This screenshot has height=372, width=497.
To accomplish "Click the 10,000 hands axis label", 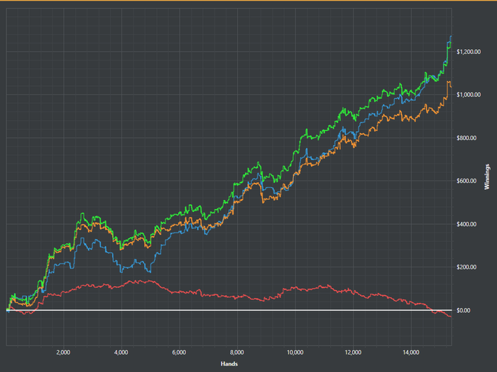I will (295, 352).
